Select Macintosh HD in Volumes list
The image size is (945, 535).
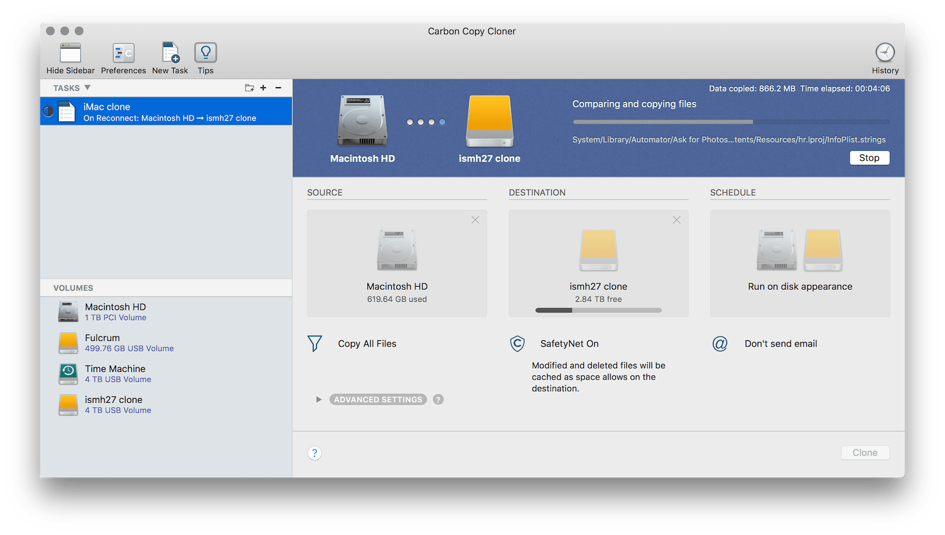click(x=166, y=312)
